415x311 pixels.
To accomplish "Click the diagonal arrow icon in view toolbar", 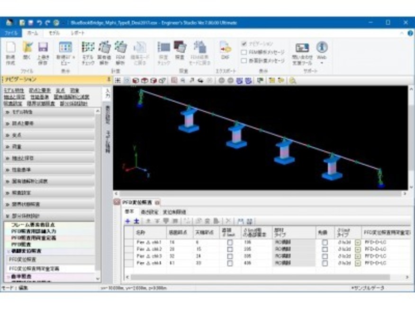I will point(191,80).
